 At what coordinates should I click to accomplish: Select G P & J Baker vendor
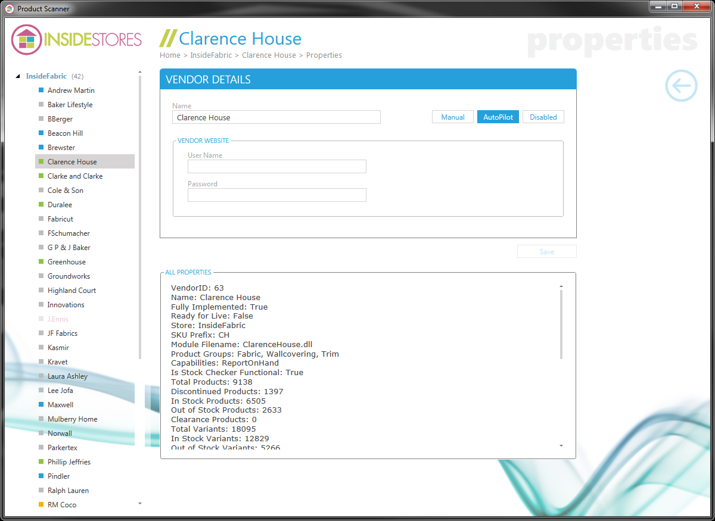tap(69, 248)
